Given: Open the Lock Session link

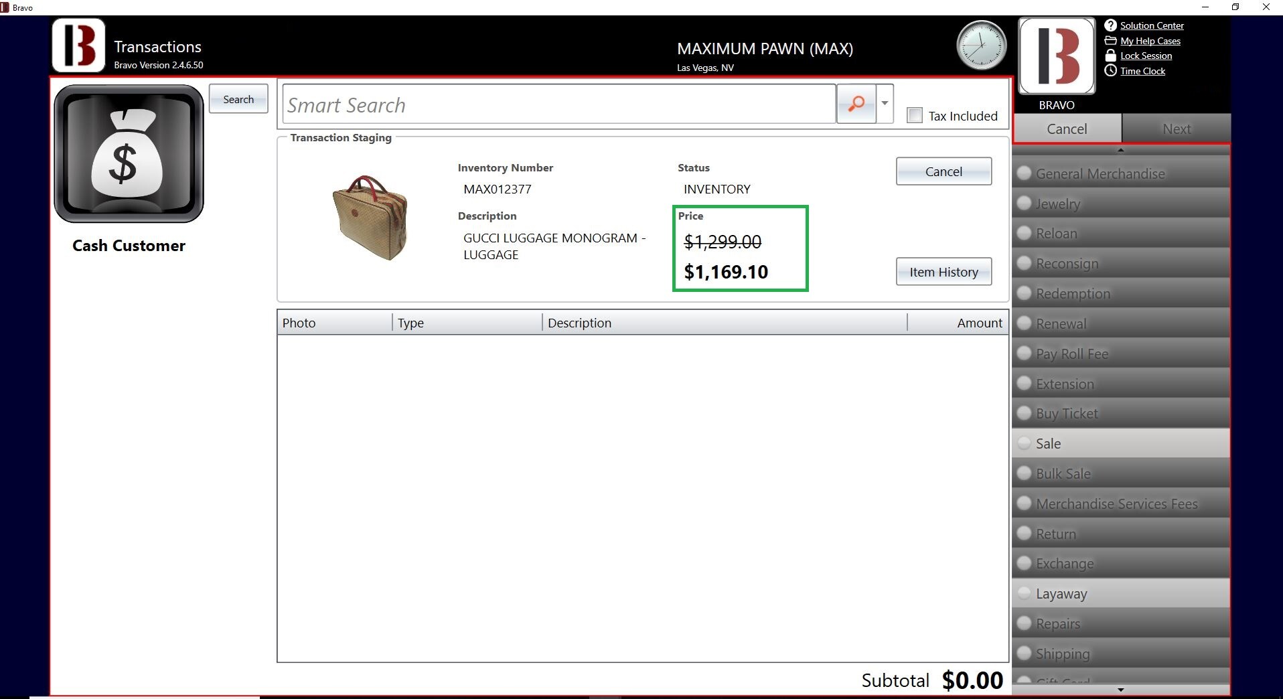Looking at the screenshot, I should tap(1146, 56).
